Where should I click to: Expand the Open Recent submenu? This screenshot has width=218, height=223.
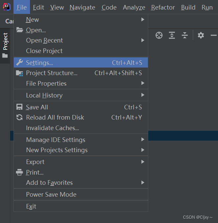81,41
